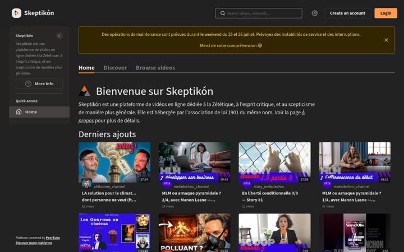Switch to the Discover tab

pyautogui.click(x=115, y=68)
